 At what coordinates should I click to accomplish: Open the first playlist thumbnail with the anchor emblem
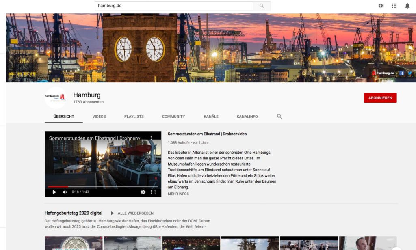point(74,243)
